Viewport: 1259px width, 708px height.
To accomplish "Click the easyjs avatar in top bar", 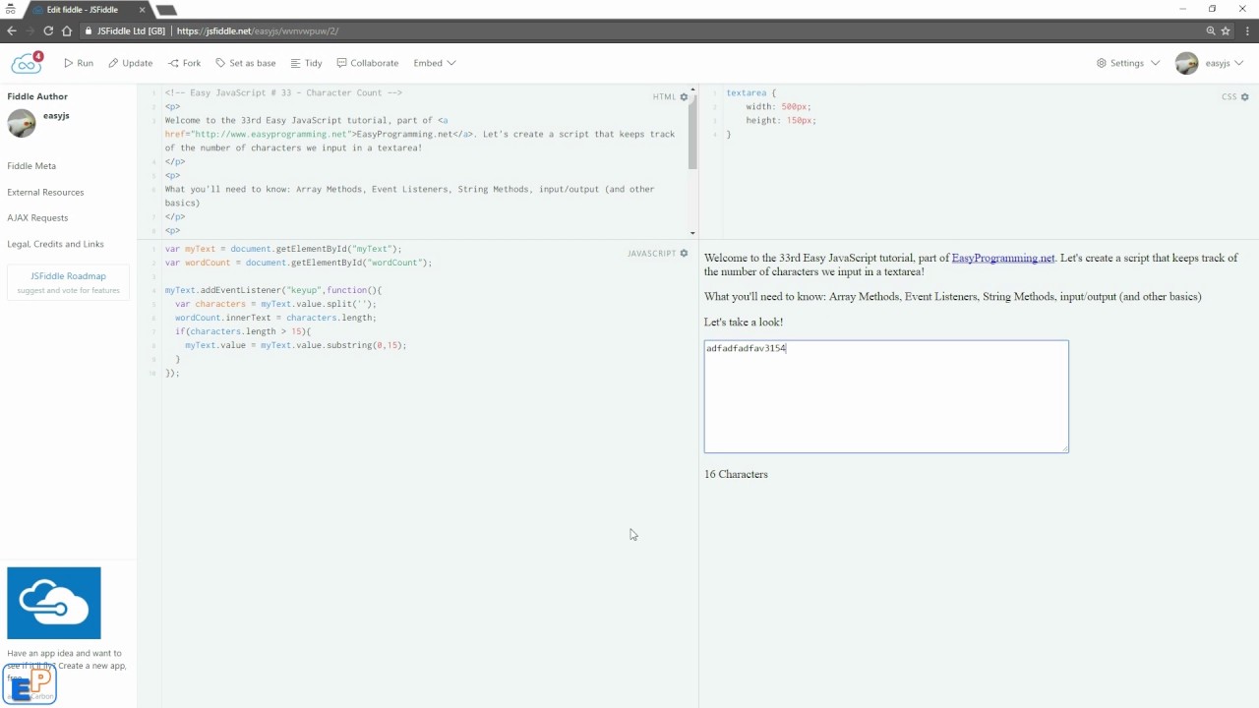I will pos(1187,63).
